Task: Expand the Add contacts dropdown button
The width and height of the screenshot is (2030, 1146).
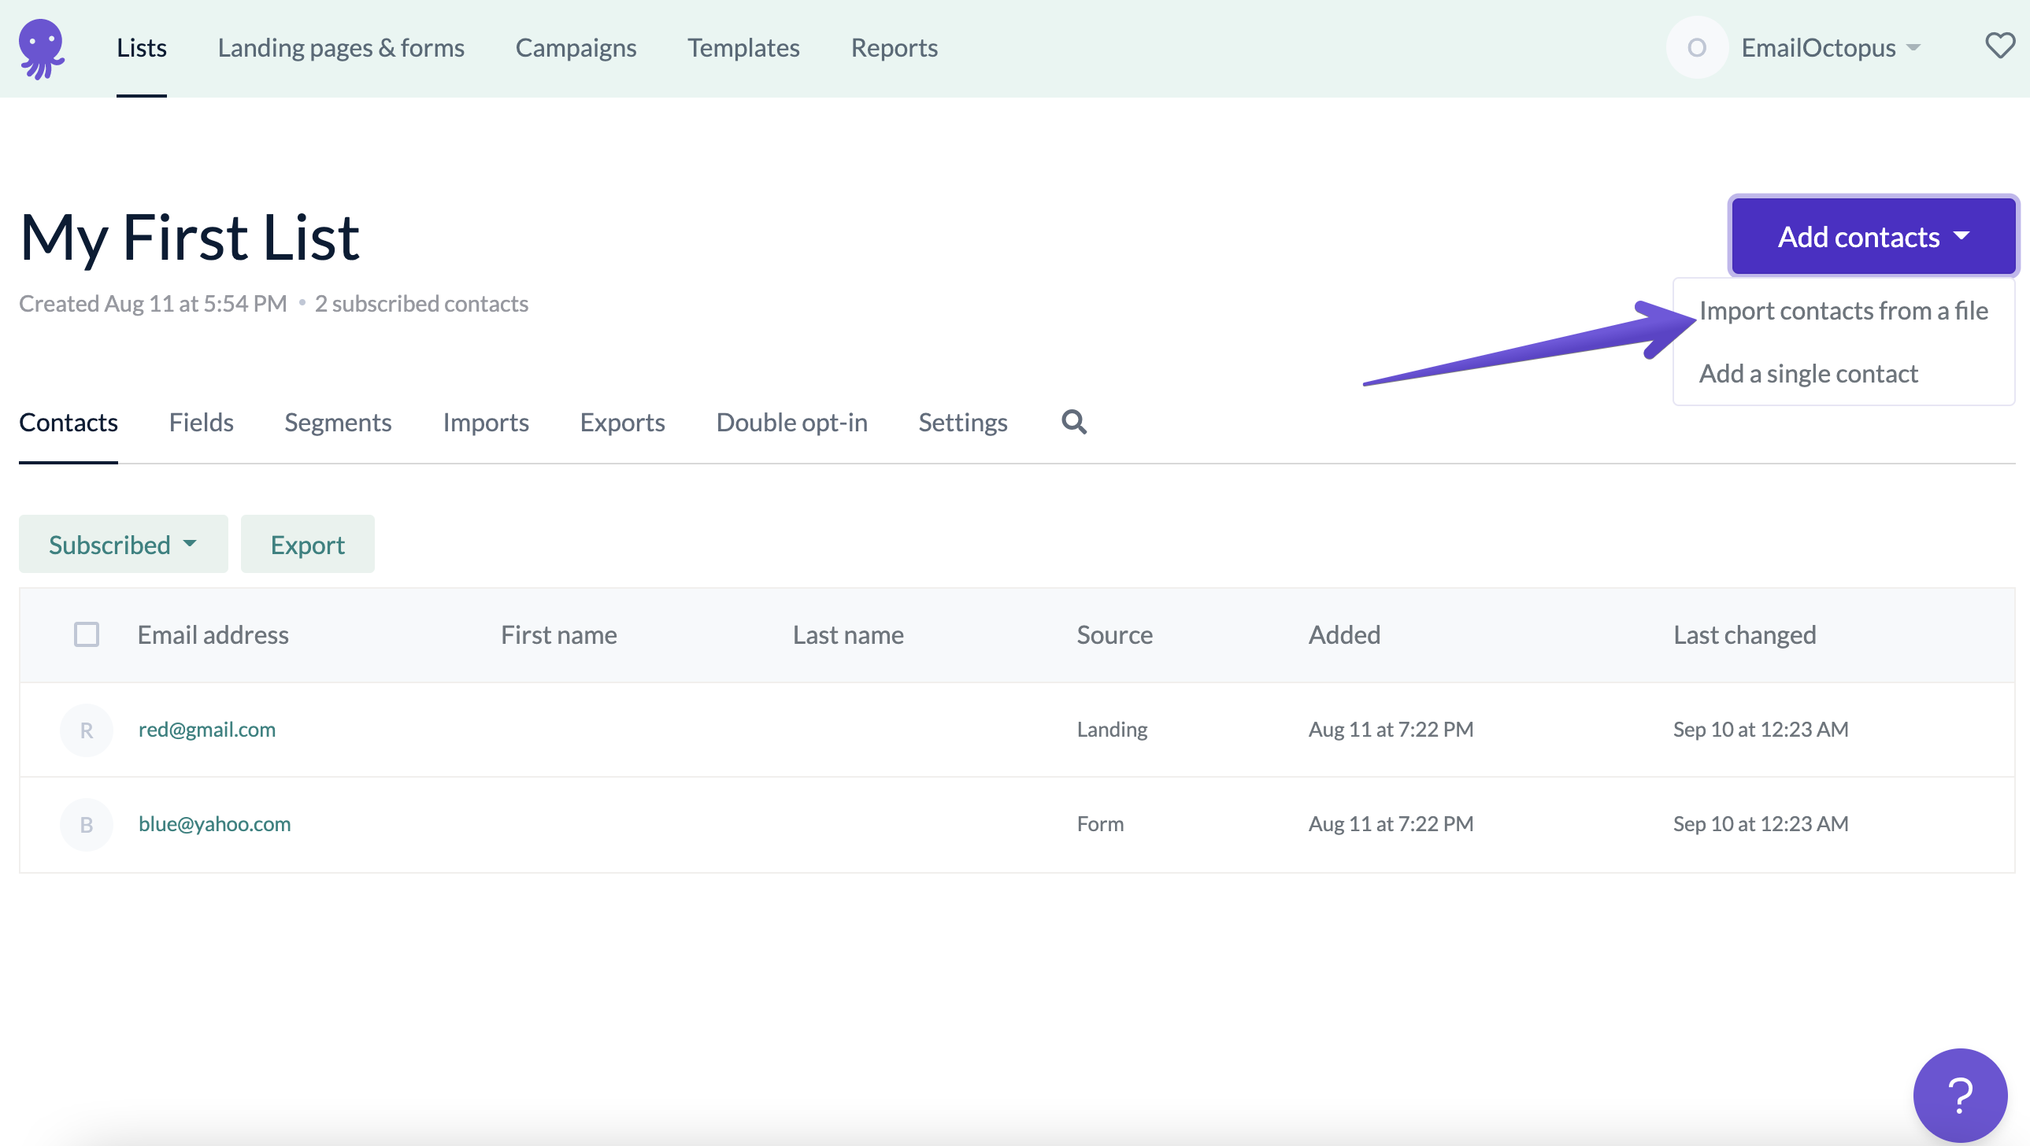Action: coord(1873,236)
